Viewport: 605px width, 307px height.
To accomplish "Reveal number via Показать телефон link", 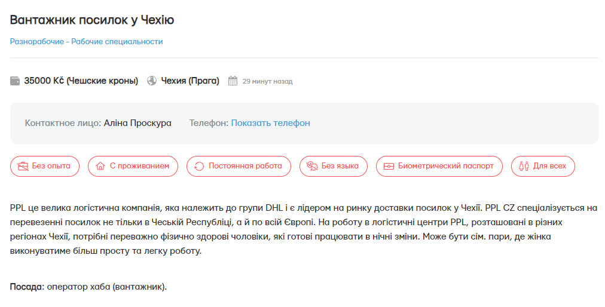I will pyautogui.click(x=270, y=123).
